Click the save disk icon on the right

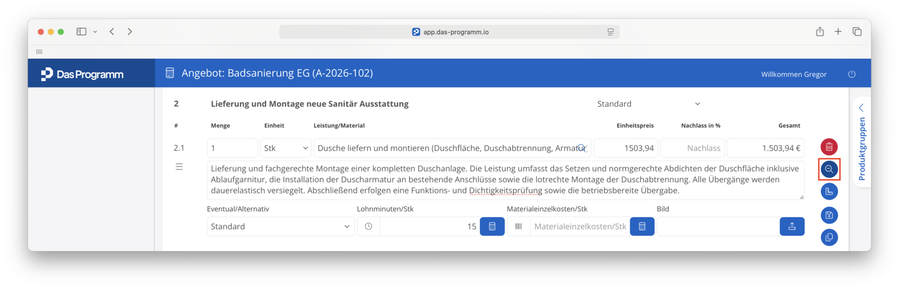[x=829, y=215]
